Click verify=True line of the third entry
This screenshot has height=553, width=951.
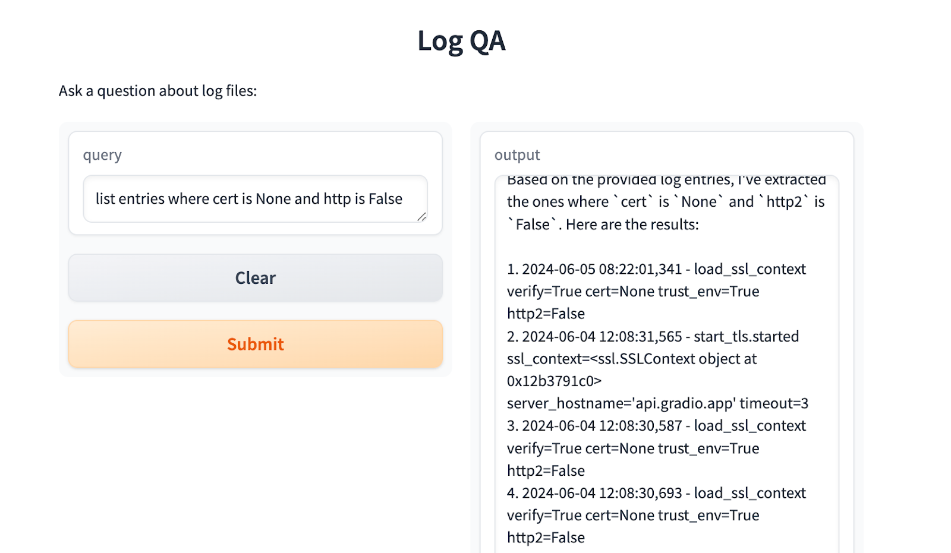tap(633, 448)
